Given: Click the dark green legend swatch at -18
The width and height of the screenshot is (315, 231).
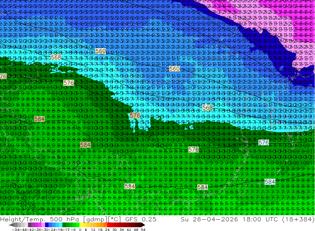Looking at the screenshot, I should pos(64,225).
